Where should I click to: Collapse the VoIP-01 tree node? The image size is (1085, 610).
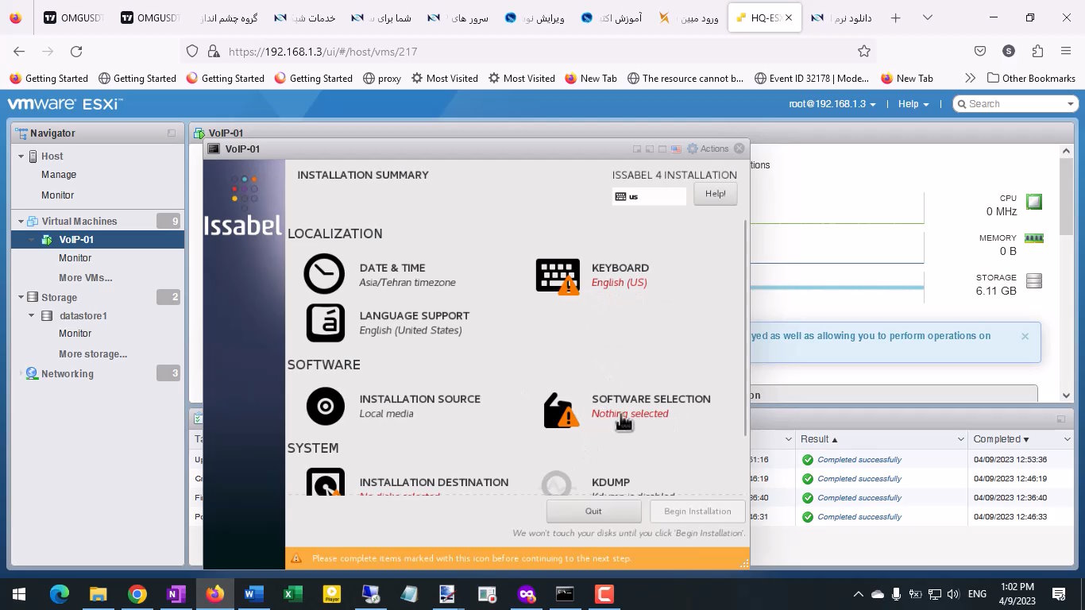click(33, 240)
